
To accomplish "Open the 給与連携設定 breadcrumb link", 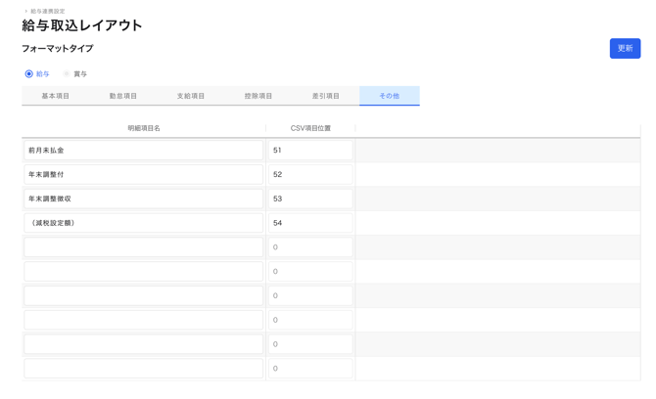I will coord(47,11).
